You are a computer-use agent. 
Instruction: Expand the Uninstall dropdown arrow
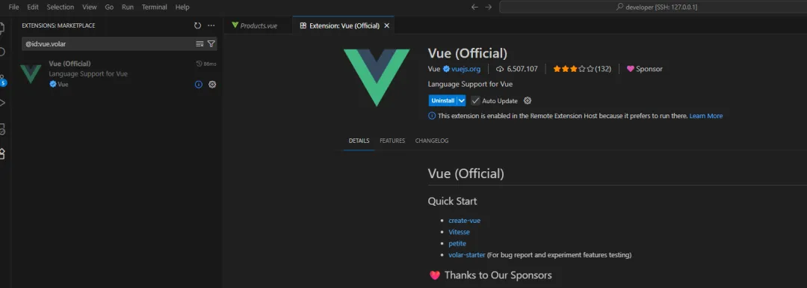(462, 100)
